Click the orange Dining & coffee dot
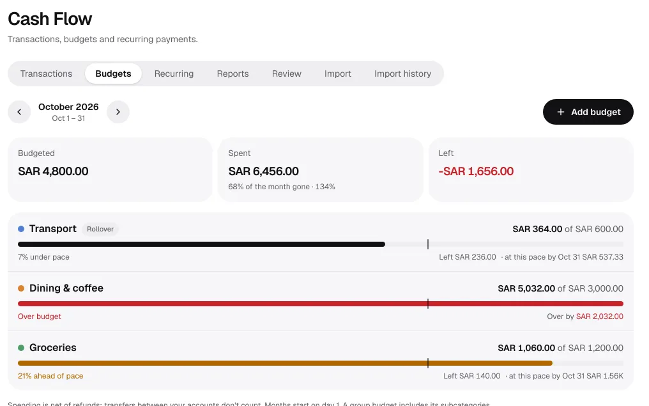This screenshot has height=406, width=649. coord(21,288)
